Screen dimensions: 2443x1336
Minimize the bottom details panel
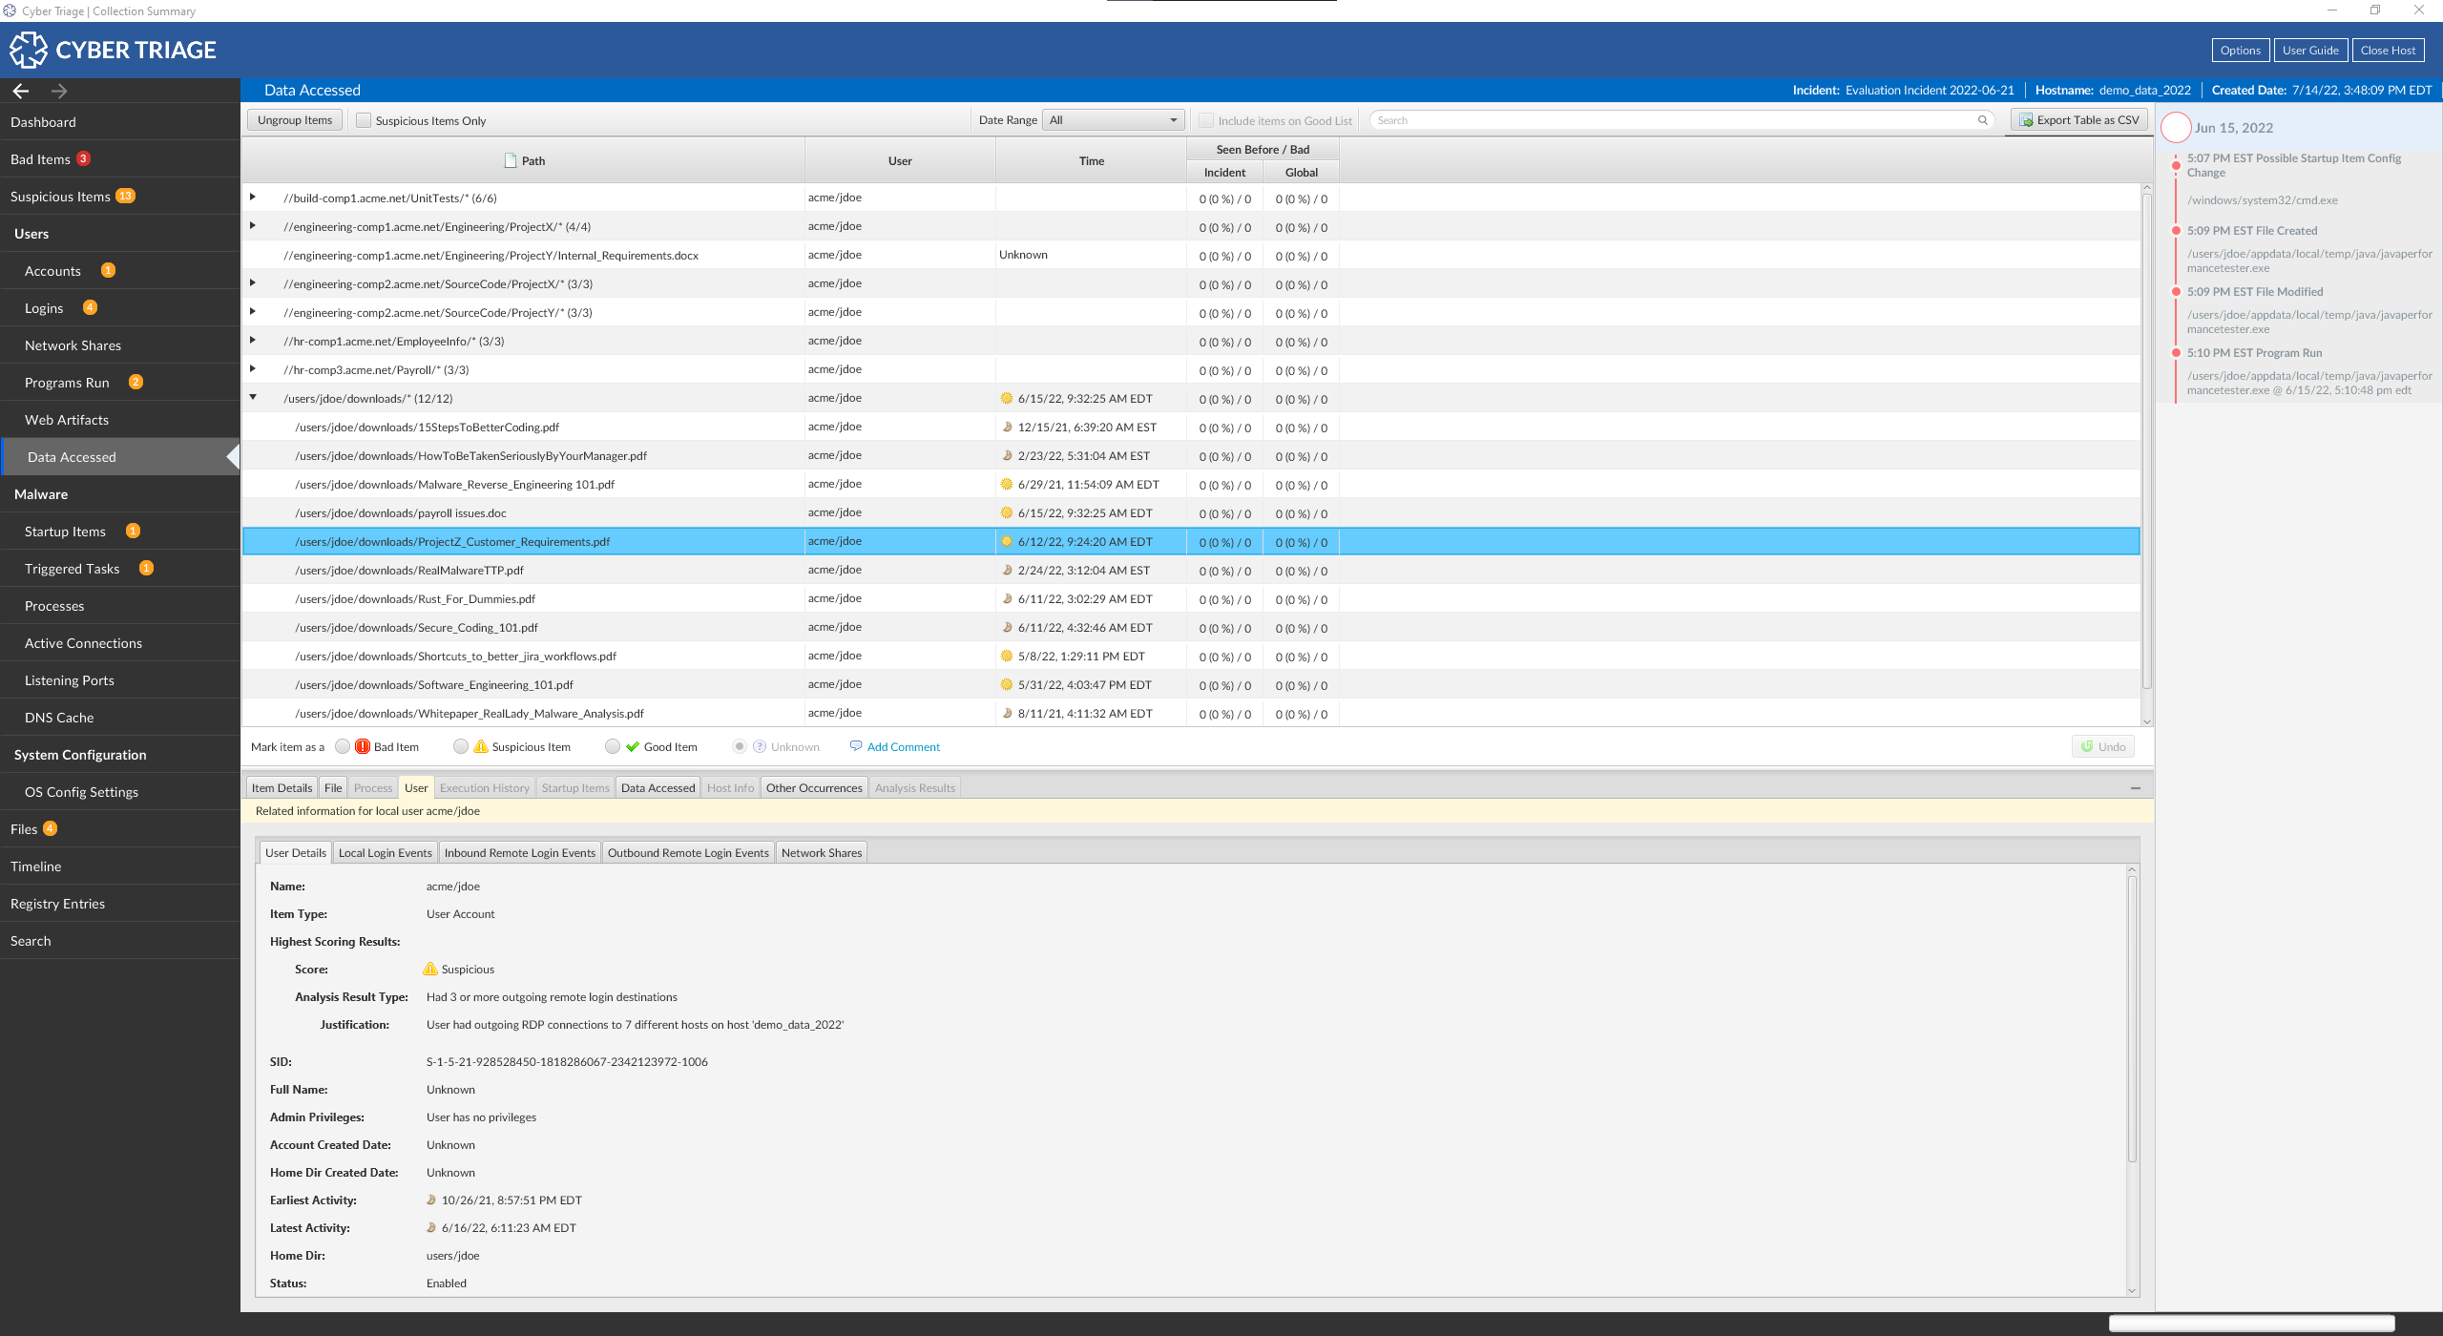tap(2135, 788)
